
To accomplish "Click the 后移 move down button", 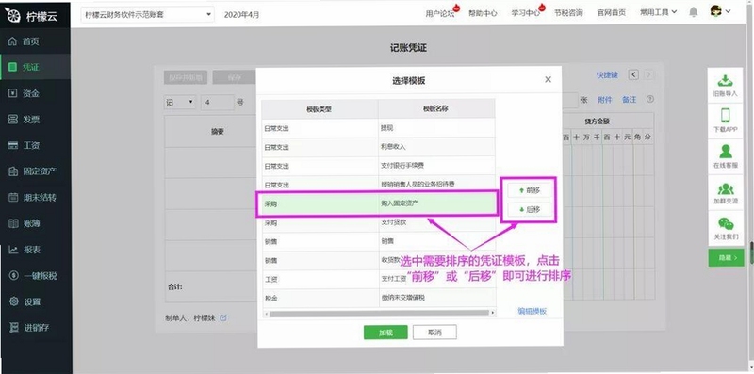I will [x=529, y=209].
